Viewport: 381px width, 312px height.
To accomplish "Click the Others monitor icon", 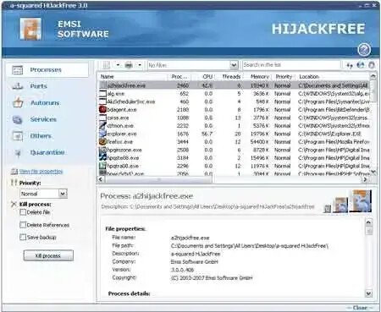I will [18, 136].
